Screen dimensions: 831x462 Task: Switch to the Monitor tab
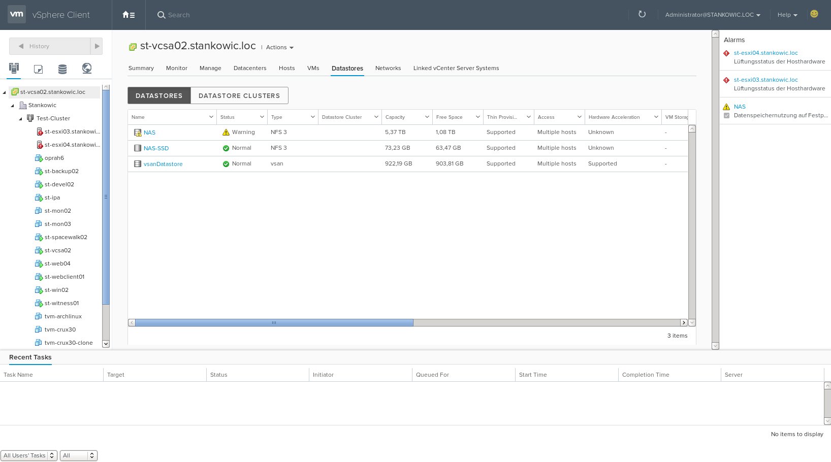point(177,68)
